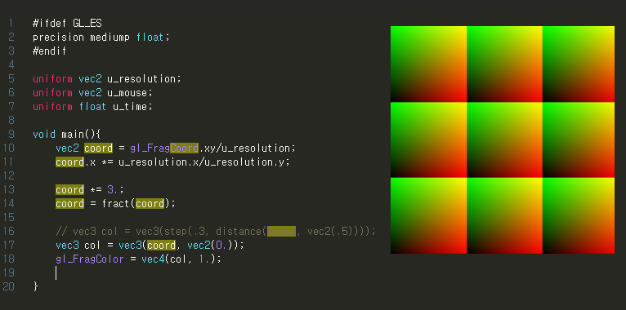Click 'u_mouse;' uniform name

130,93
